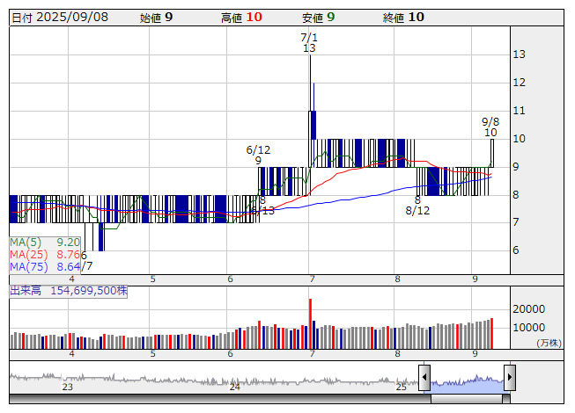
Task: Click the 出来高 volume label
Action: coord(69,290)
